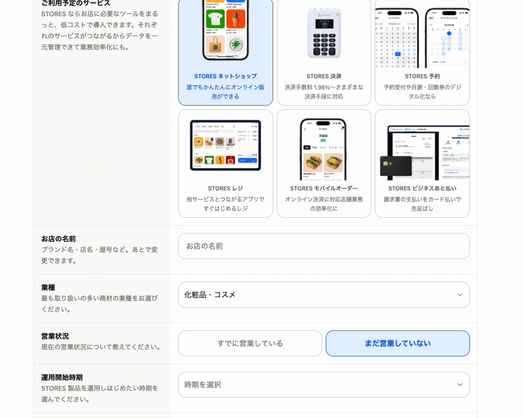Viewport: 523px width, 418px height.
Task: Click the shop phone image in ネットショップ card
Action: (x=226, y=30)
